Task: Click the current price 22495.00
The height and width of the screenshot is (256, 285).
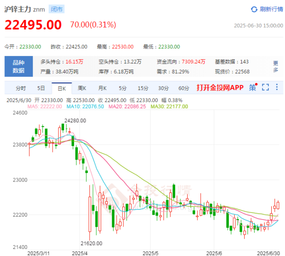Action: point(33,25)
